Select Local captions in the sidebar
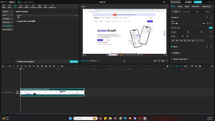This screenshot has width=215, height=121. [8, 30]
